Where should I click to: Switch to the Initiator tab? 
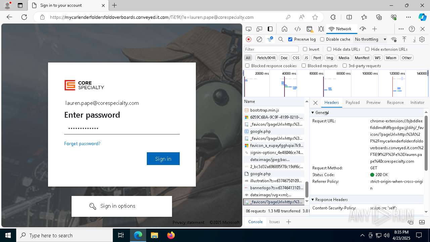pos(417,103)
